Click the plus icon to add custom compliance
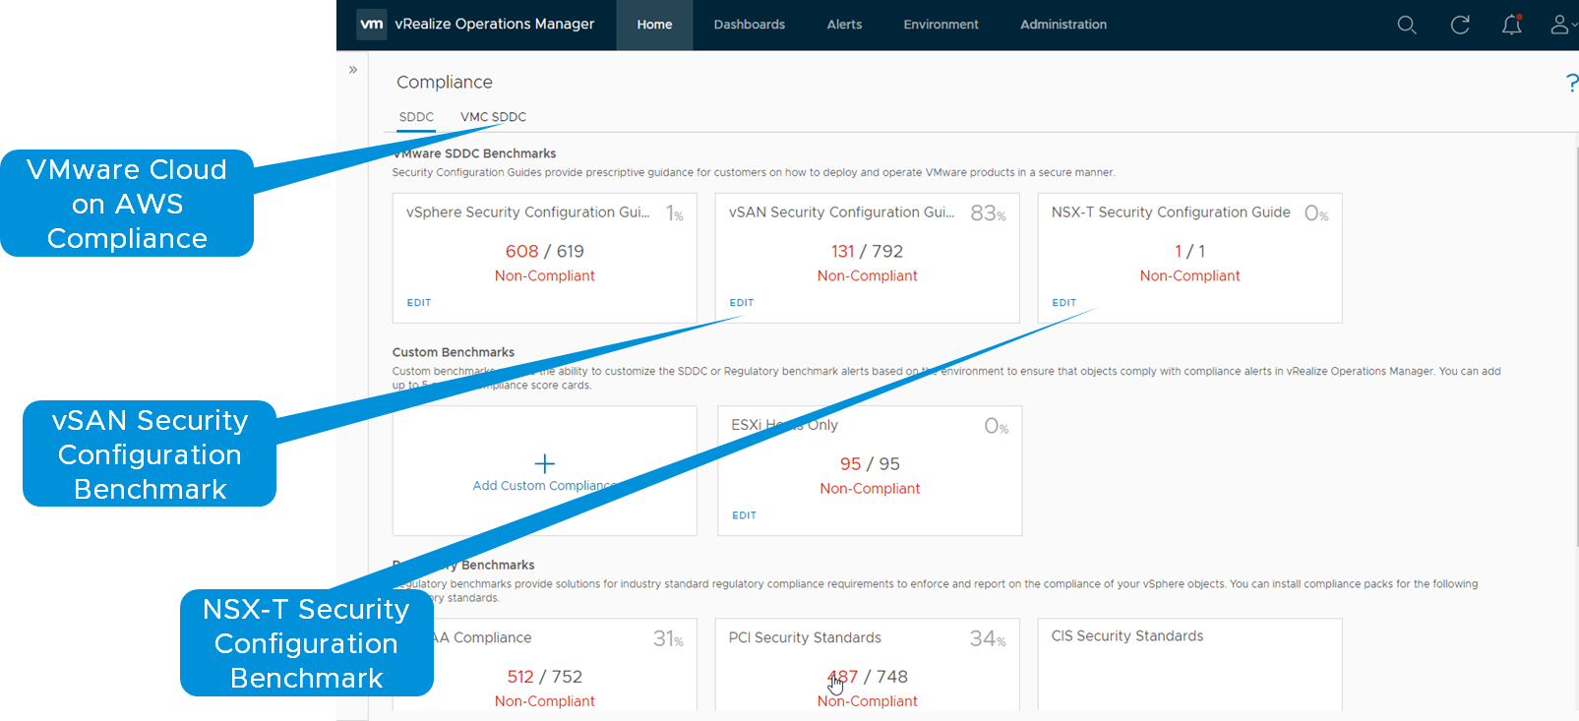1579x721 pixels. click(x=544, y=463)
